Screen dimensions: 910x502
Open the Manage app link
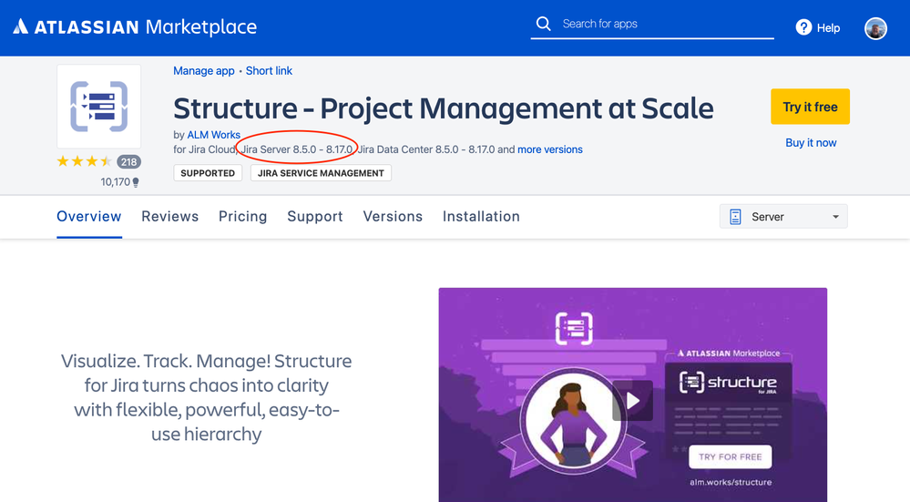click(204, 71)
